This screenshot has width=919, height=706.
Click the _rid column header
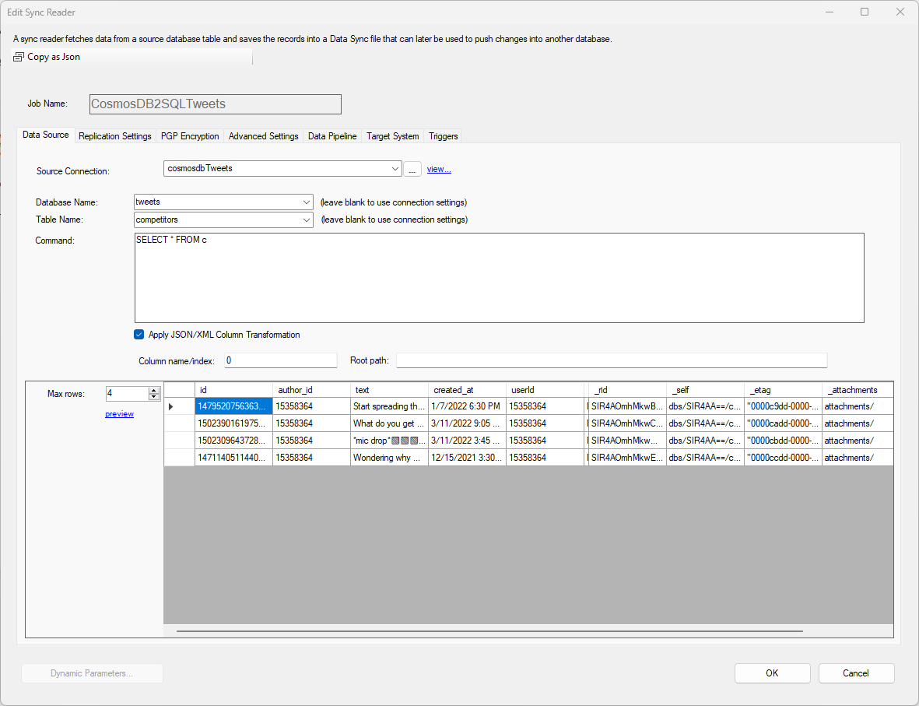point(628,390)
